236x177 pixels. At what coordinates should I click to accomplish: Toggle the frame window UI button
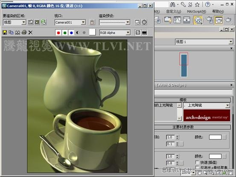(144, 32)
